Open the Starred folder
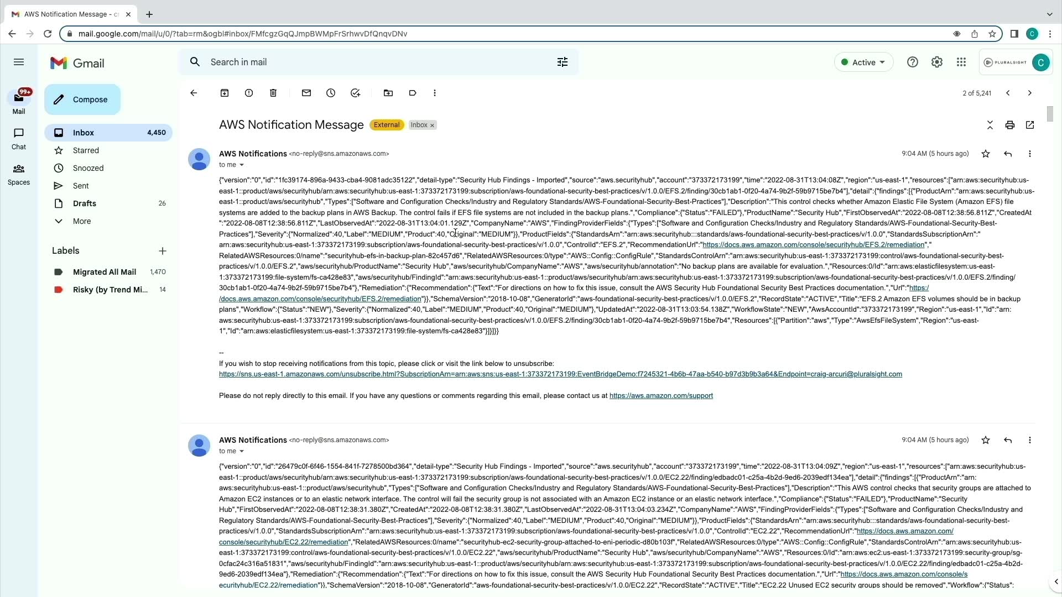The image size is (1062, 597). (86, 150)
